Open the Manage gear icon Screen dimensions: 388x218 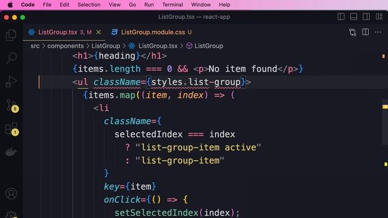(x=11, y=214)
